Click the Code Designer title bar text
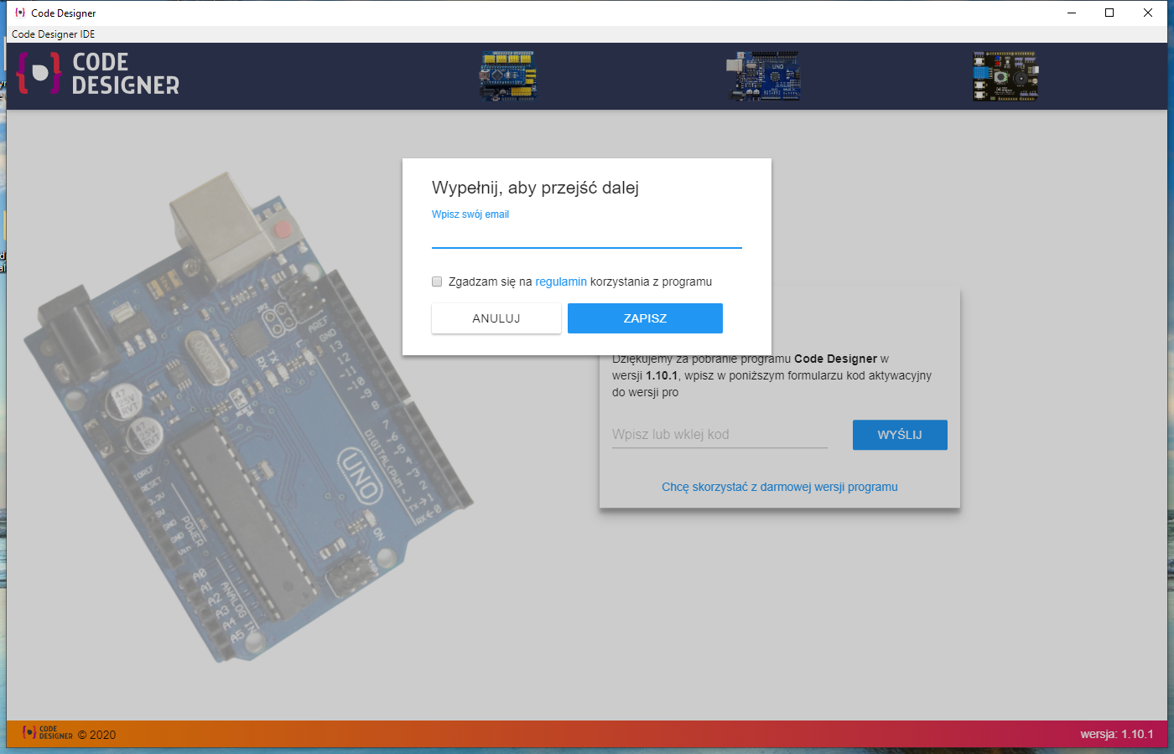The width and height of the screenshot is (1174, 754). (65, 13)
